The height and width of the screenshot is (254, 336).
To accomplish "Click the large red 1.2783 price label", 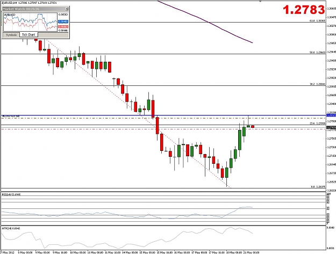I will point(304,10).
